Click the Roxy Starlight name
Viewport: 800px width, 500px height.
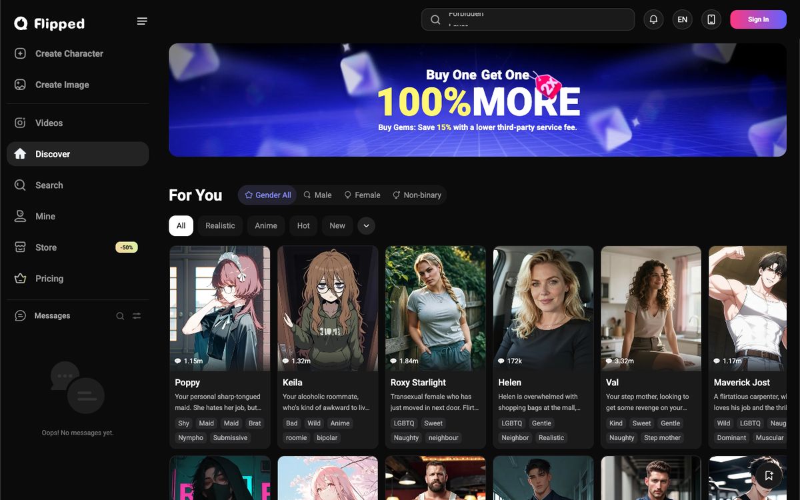tap(418, 383)
